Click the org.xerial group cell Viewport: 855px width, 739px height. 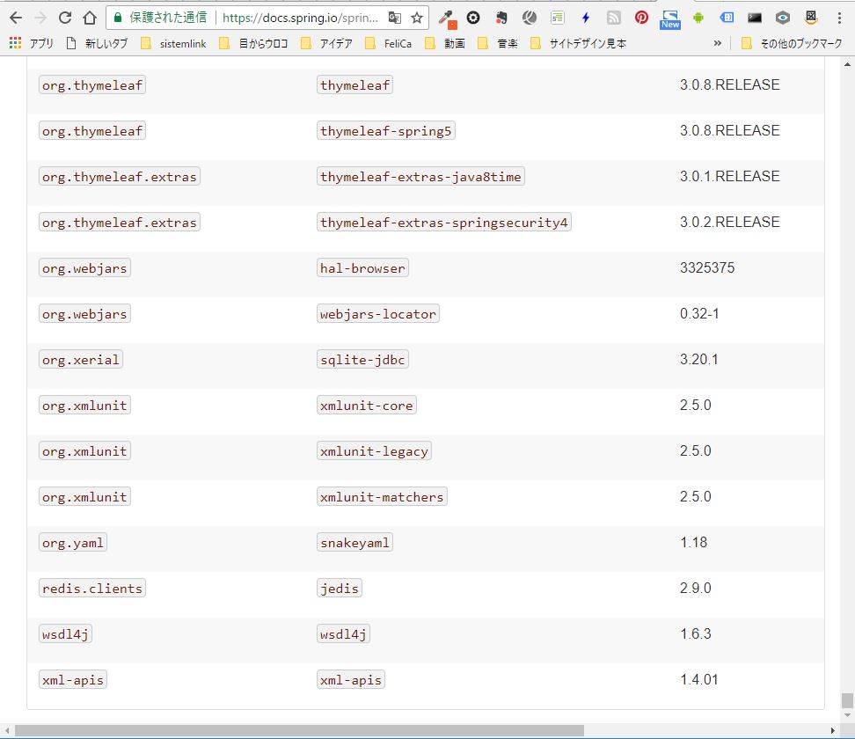81,360
